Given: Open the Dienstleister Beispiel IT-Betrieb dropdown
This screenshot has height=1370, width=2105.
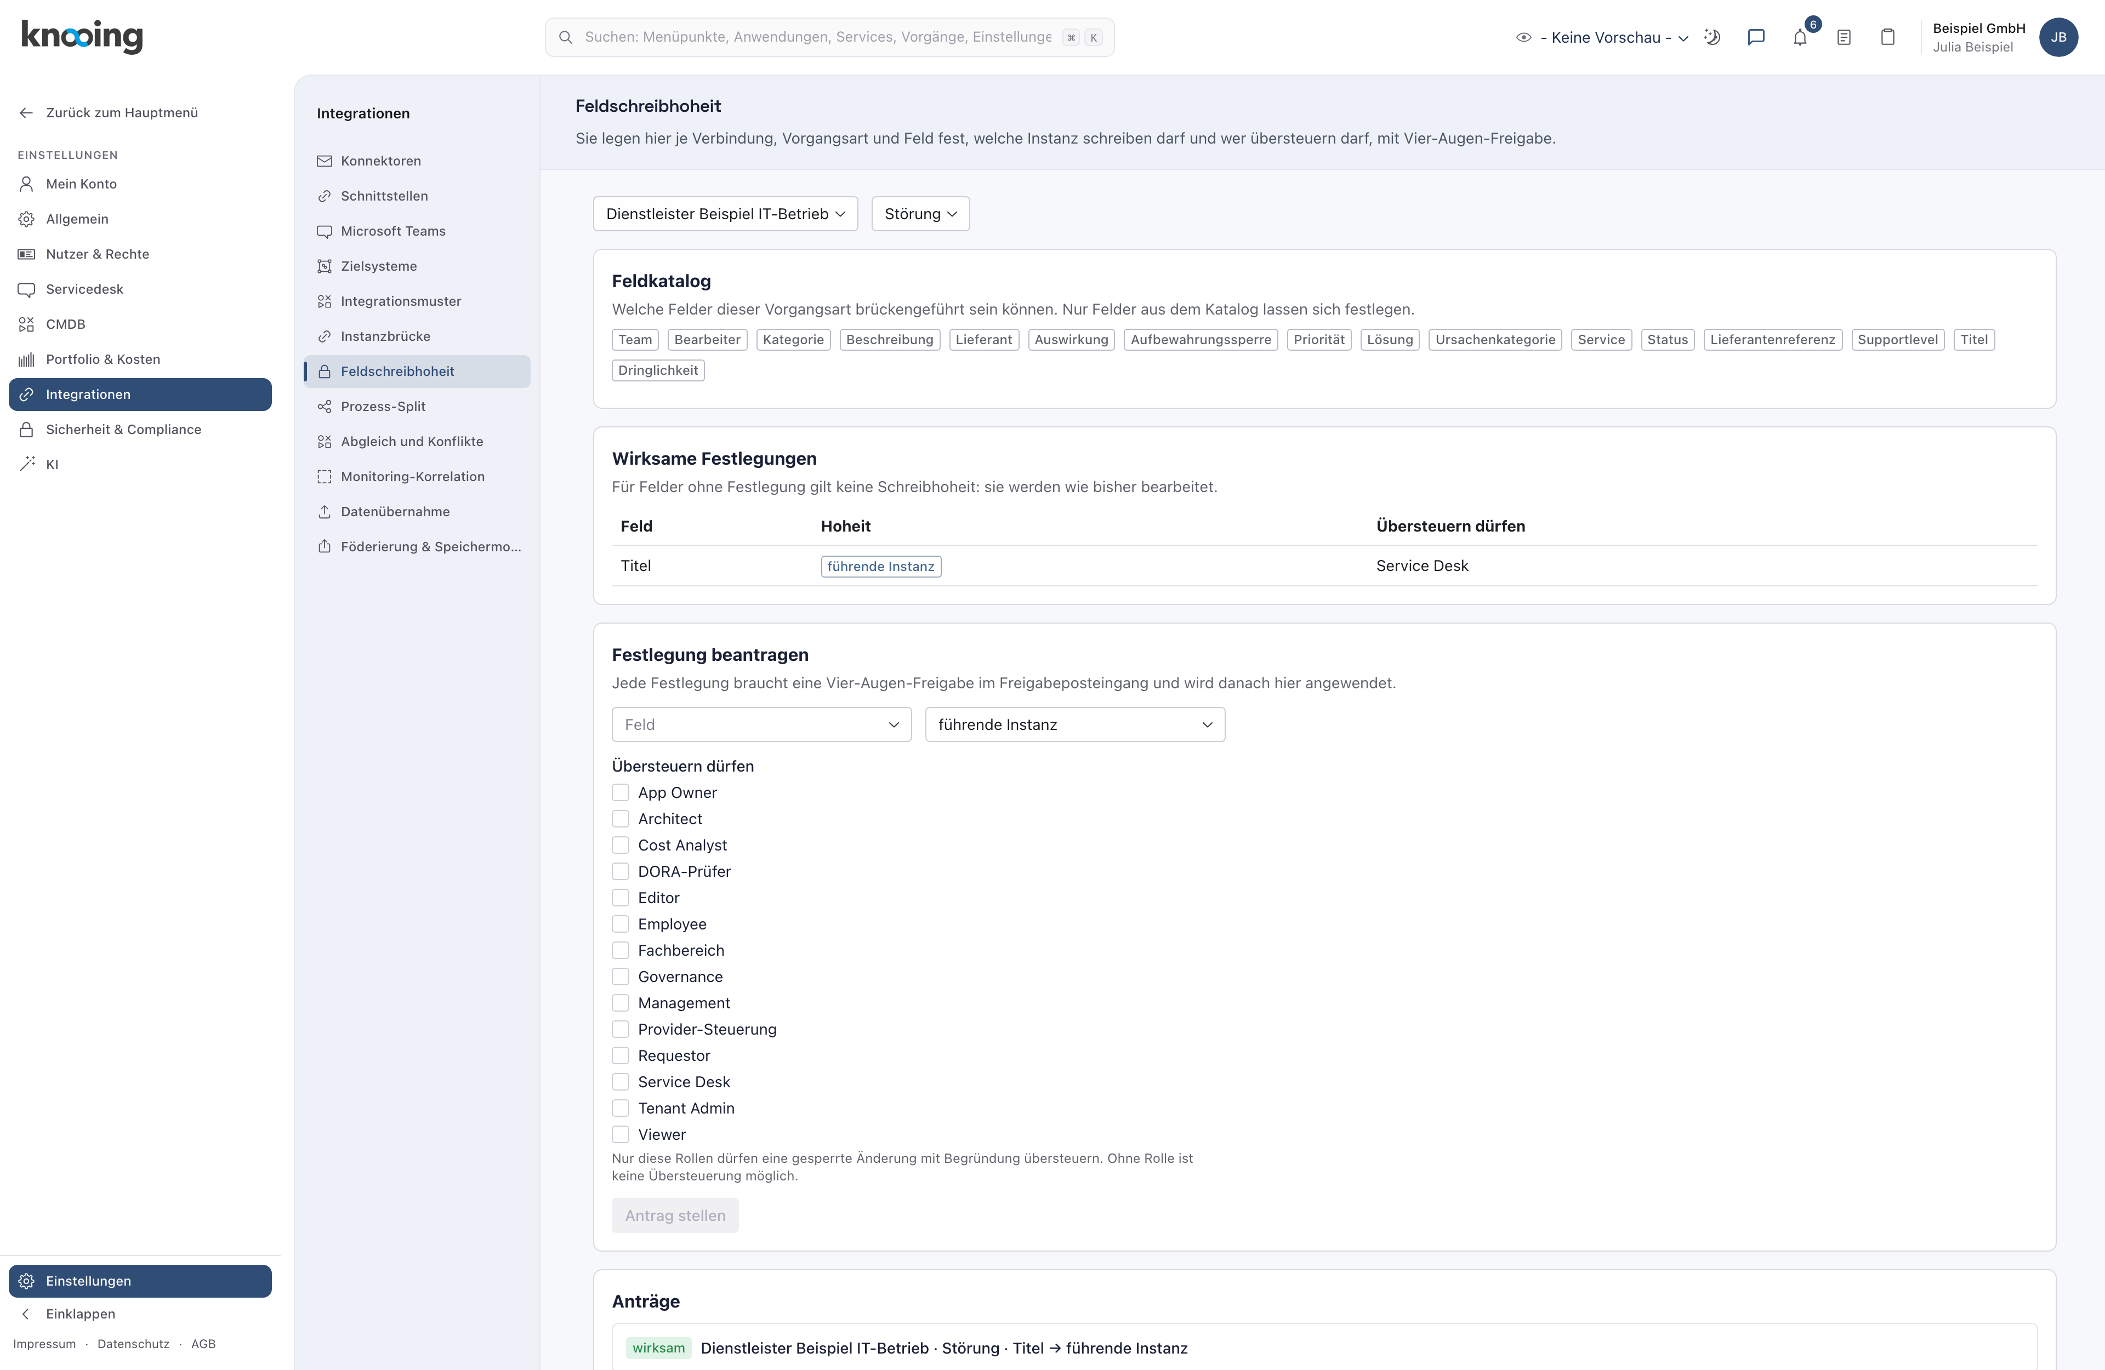Looking at the screenshot, I should click(x=725, y=214).
